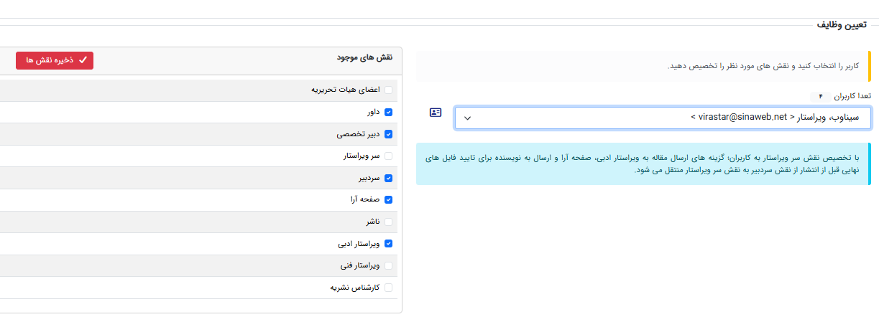Uncheck the ویراستار ادبی role checkbox

click(389, 243)
